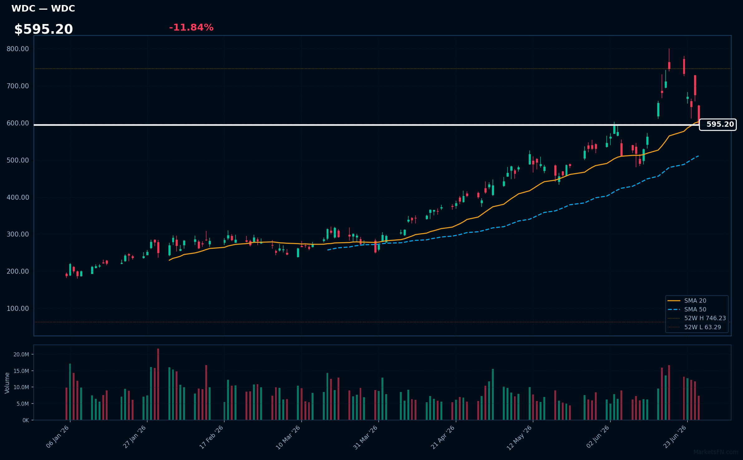Click the Volume axis title
The image size is (743, 460).
click(7, 383)
